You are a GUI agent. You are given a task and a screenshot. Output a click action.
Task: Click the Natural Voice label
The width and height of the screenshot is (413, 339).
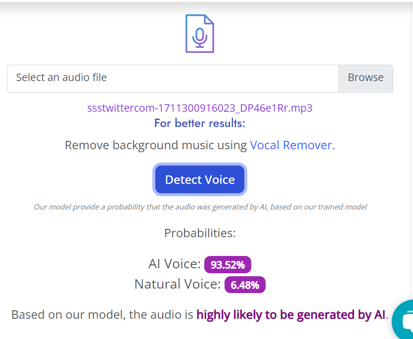click(x=178, y=284)
